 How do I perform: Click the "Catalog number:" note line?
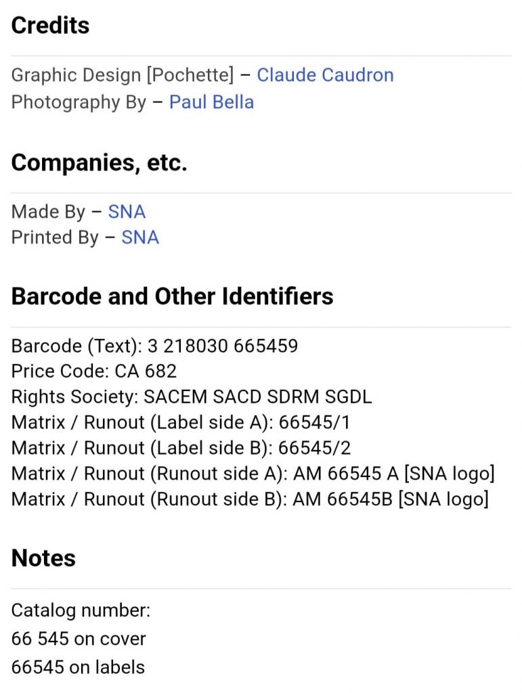81,610
